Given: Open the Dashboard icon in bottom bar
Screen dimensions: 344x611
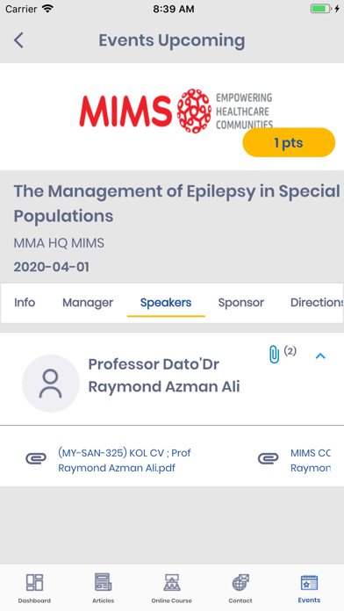Looking at the screenshot, I should click(34, 583).
